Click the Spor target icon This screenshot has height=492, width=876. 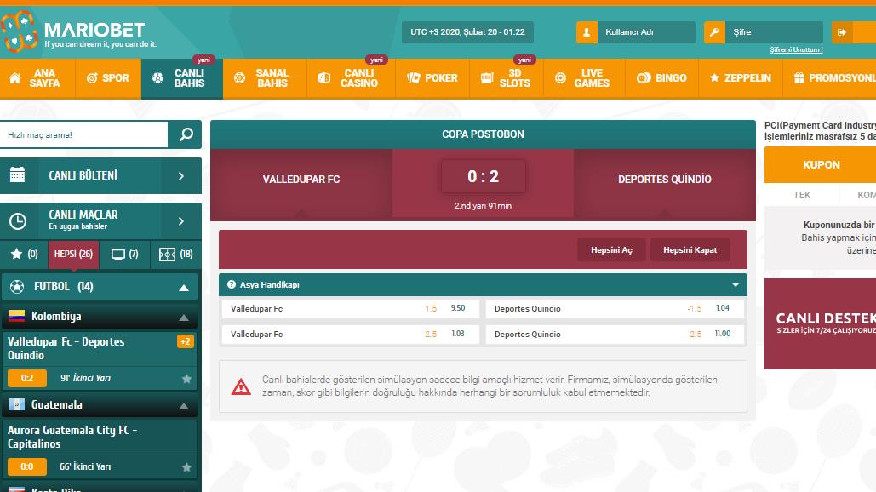point(92,78)
